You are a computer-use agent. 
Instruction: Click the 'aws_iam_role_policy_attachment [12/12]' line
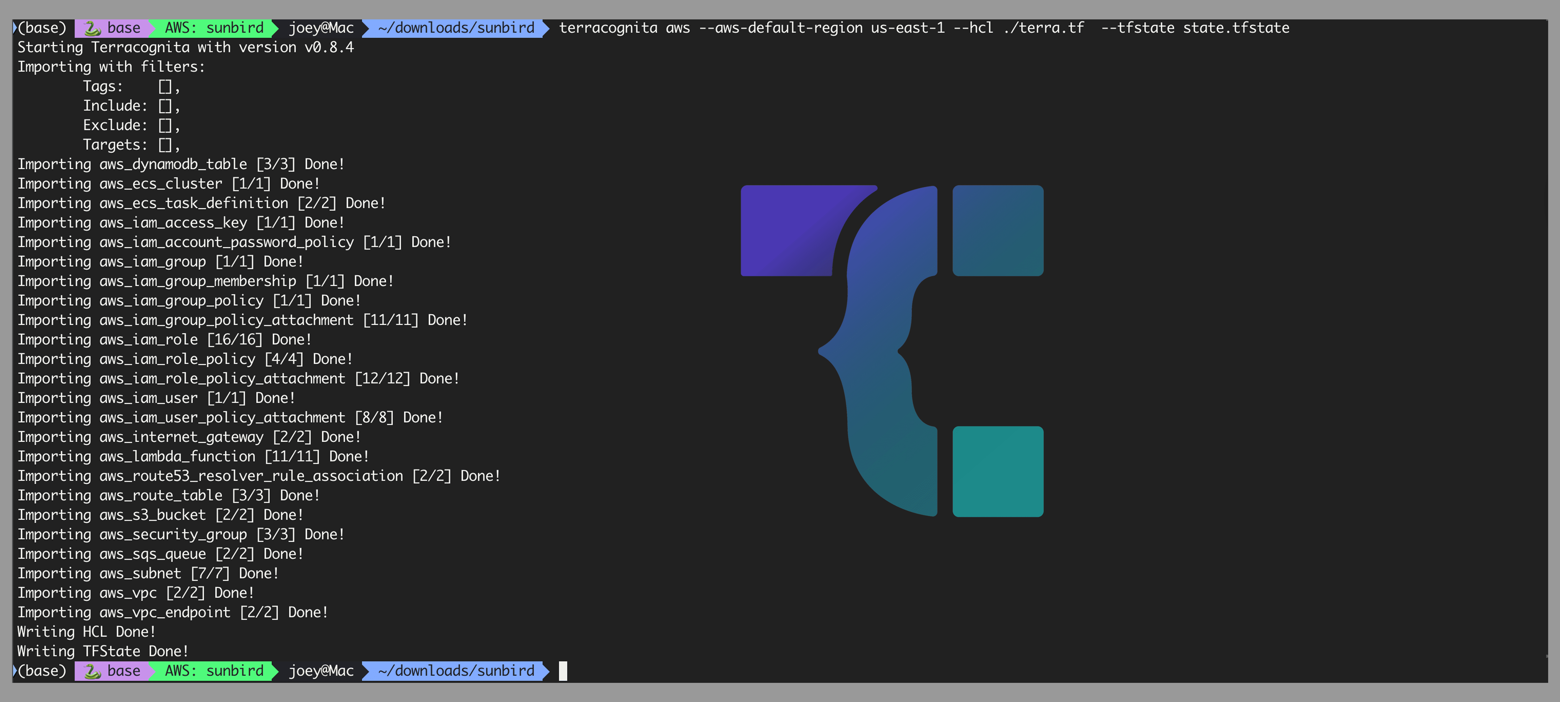click(238, 378)
